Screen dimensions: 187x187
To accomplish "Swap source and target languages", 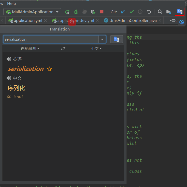I will [63, 49].
